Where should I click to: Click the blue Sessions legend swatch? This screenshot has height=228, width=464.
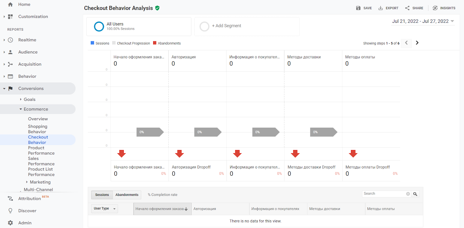tap(93, 43)
